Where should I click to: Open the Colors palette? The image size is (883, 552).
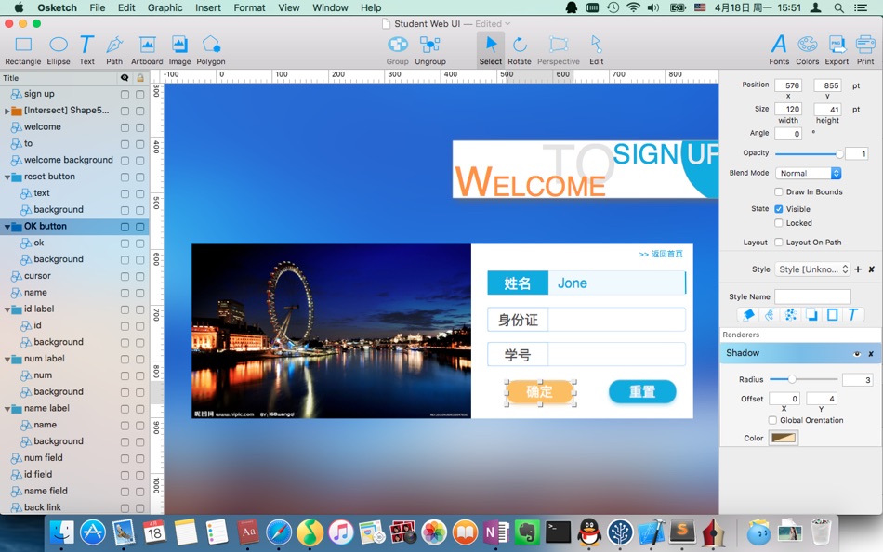tap(807, 50)
